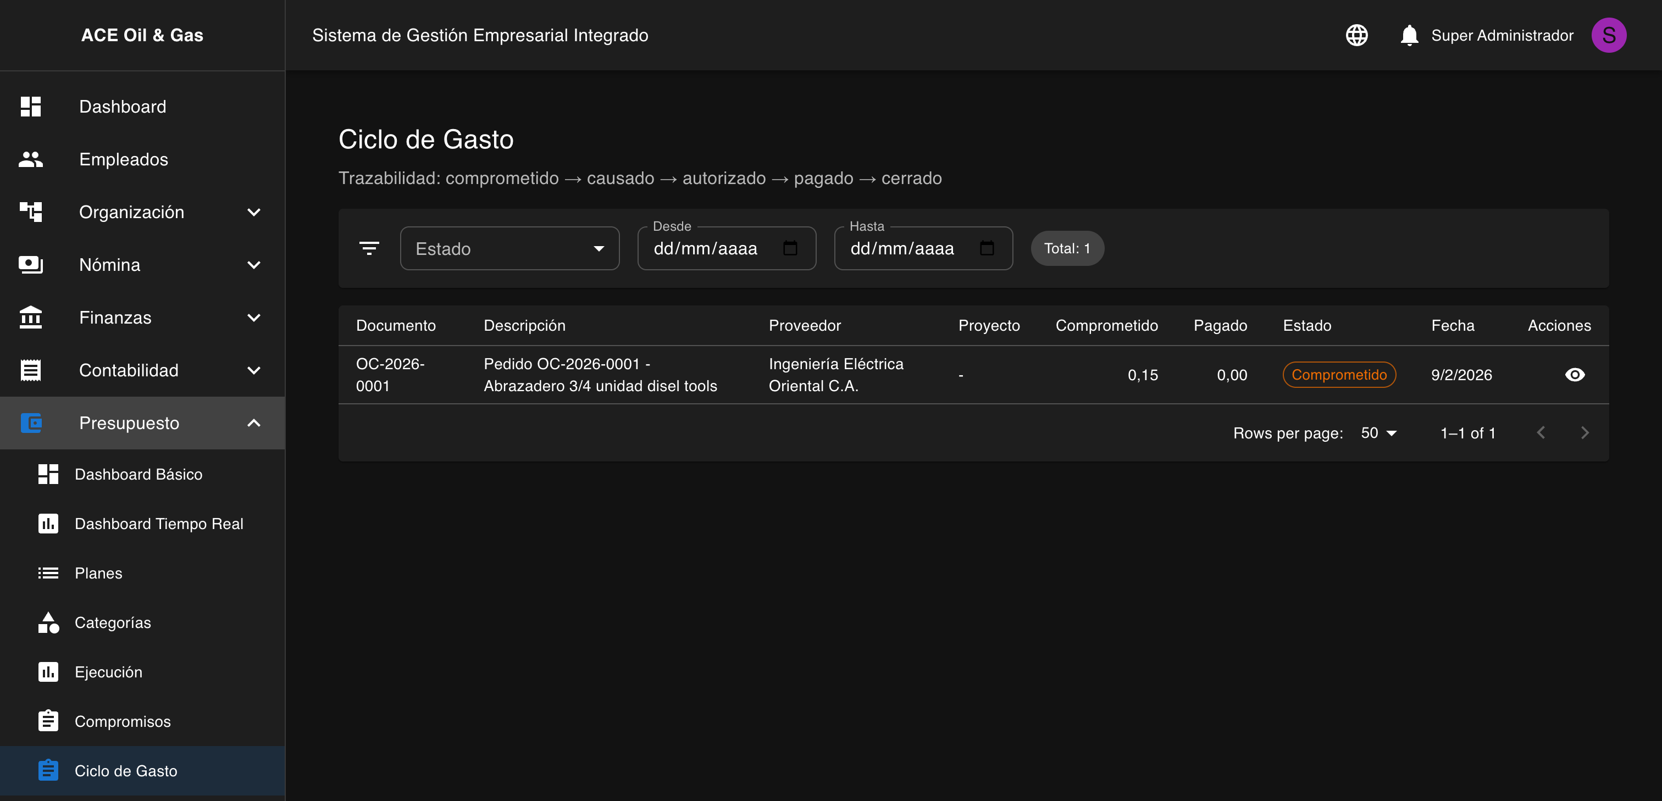Click the Descripción column header
Viewport: 1662px width, 801px height.
point(524,325)
